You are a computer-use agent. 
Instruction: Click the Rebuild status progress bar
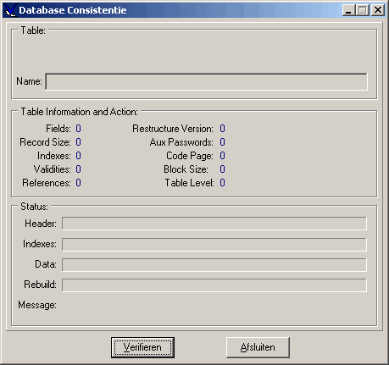214,285
